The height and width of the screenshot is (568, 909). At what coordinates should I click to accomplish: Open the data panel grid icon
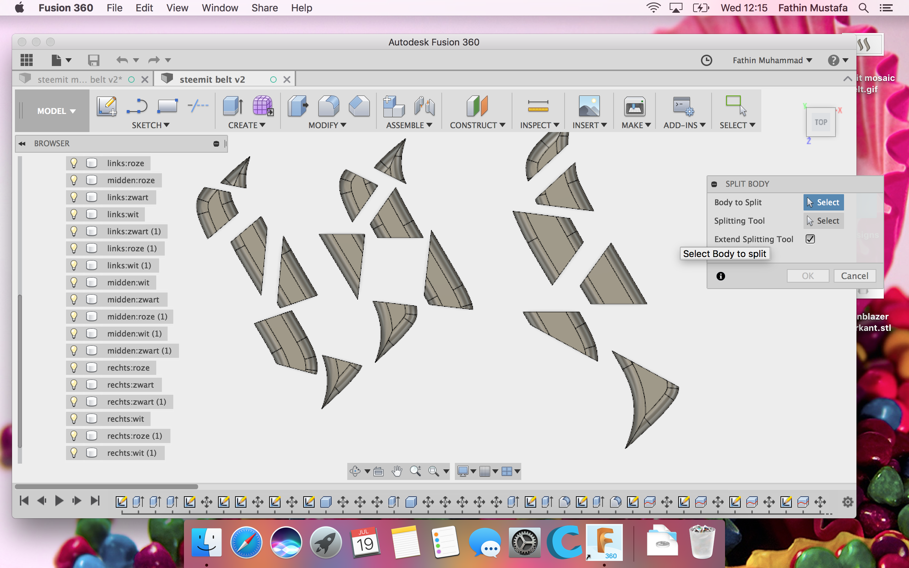(26, 60)
